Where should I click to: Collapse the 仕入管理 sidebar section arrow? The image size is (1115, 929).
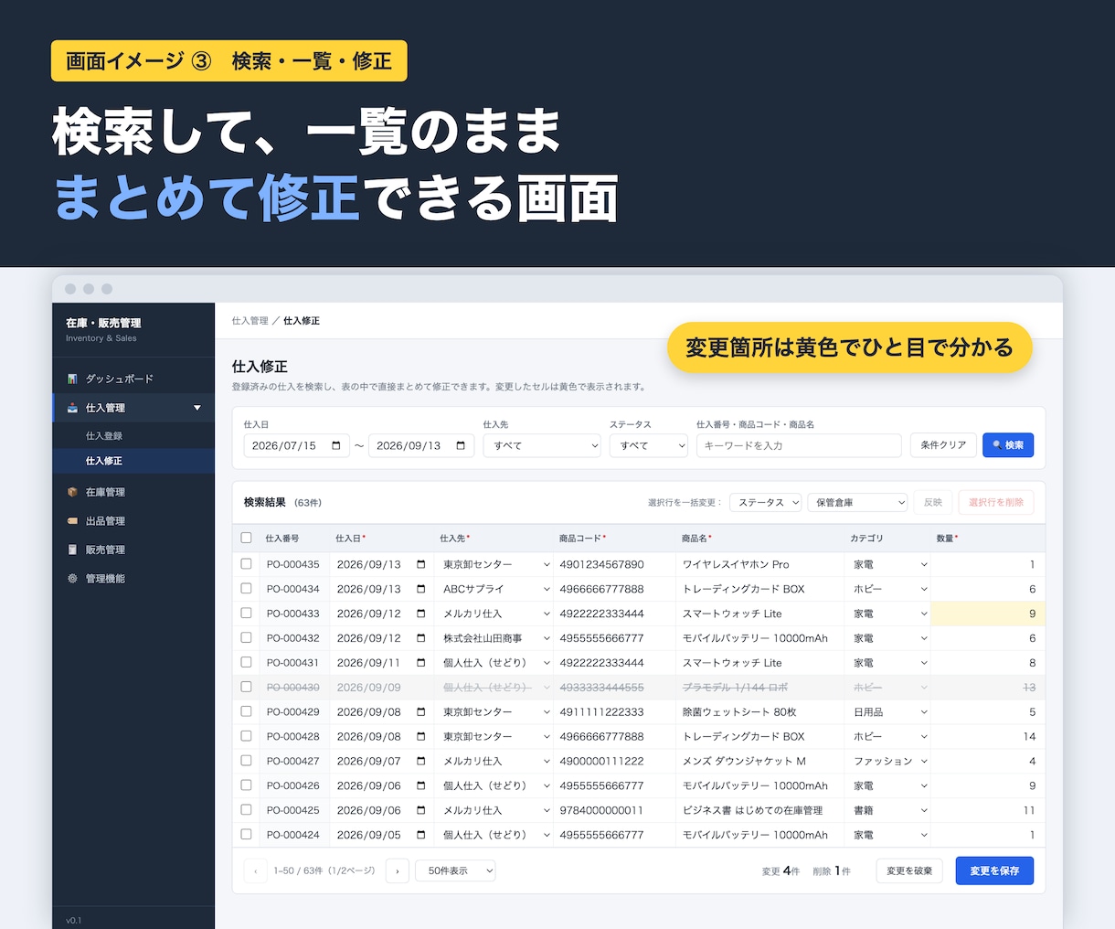[x=197, y=408]
